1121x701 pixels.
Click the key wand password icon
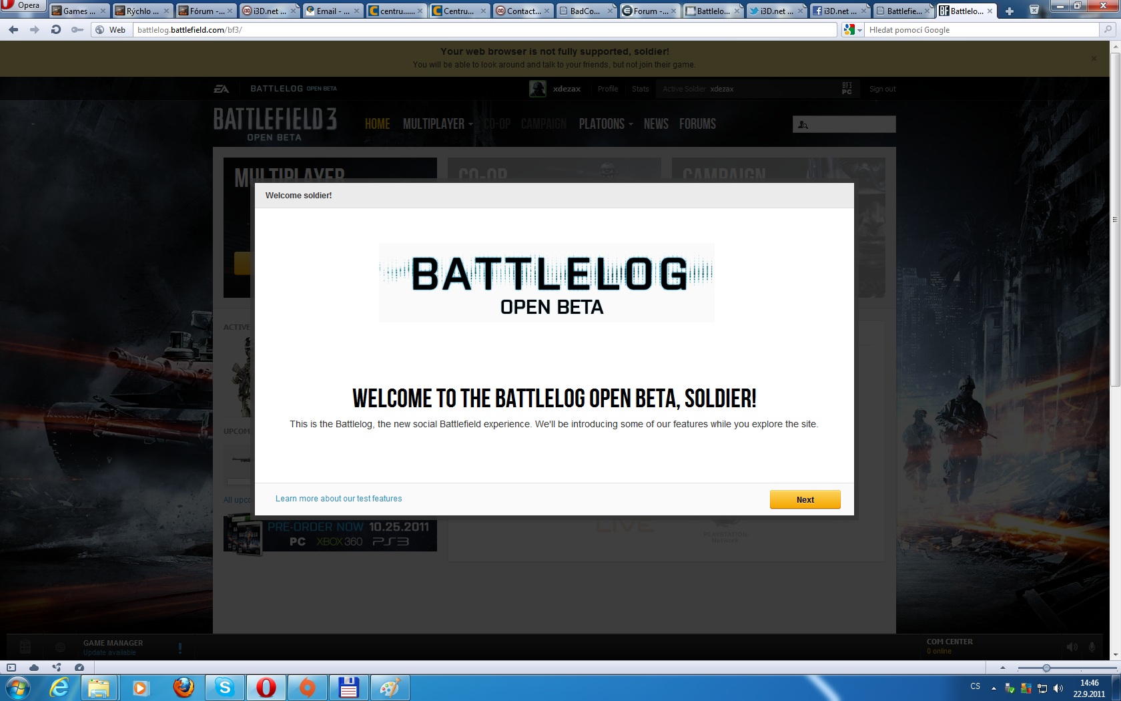(77, 29)
